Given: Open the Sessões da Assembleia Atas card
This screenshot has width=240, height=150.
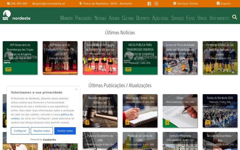Looking at the screenshot, I should click(220, 141).
